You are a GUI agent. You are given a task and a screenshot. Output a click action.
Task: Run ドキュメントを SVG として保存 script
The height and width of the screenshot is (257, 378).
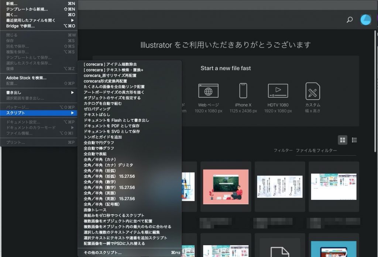[x=130, y=132]
